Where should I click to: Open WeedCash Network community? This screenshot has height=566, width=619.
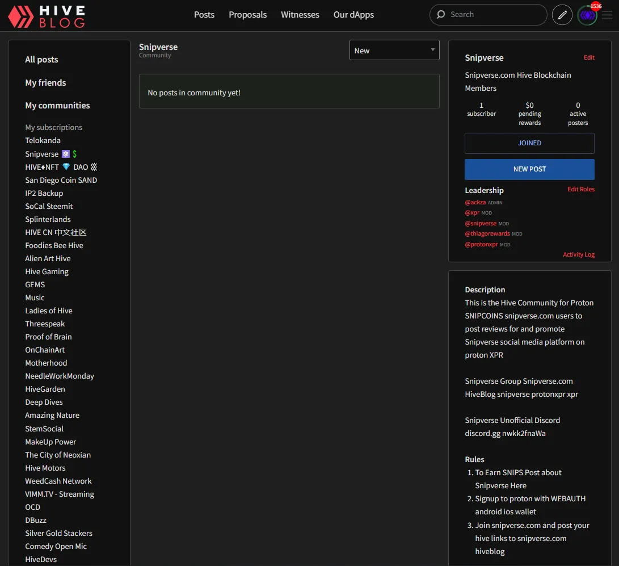[x=58, y=481]
